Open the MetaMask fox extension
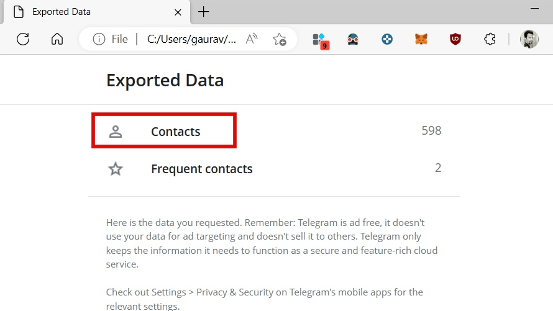The width and height of the screenshot is (553, 311). coord(421,39)
